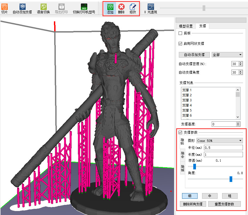Viewport: 248px width, 215px height.
Task: Open the 图形 Cone 50% dropdown
Action: 219,141
